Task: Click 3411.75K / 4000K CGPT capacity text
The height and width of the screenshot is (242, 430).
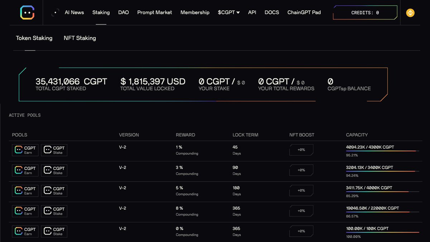Action: click(x=369, y=188)
